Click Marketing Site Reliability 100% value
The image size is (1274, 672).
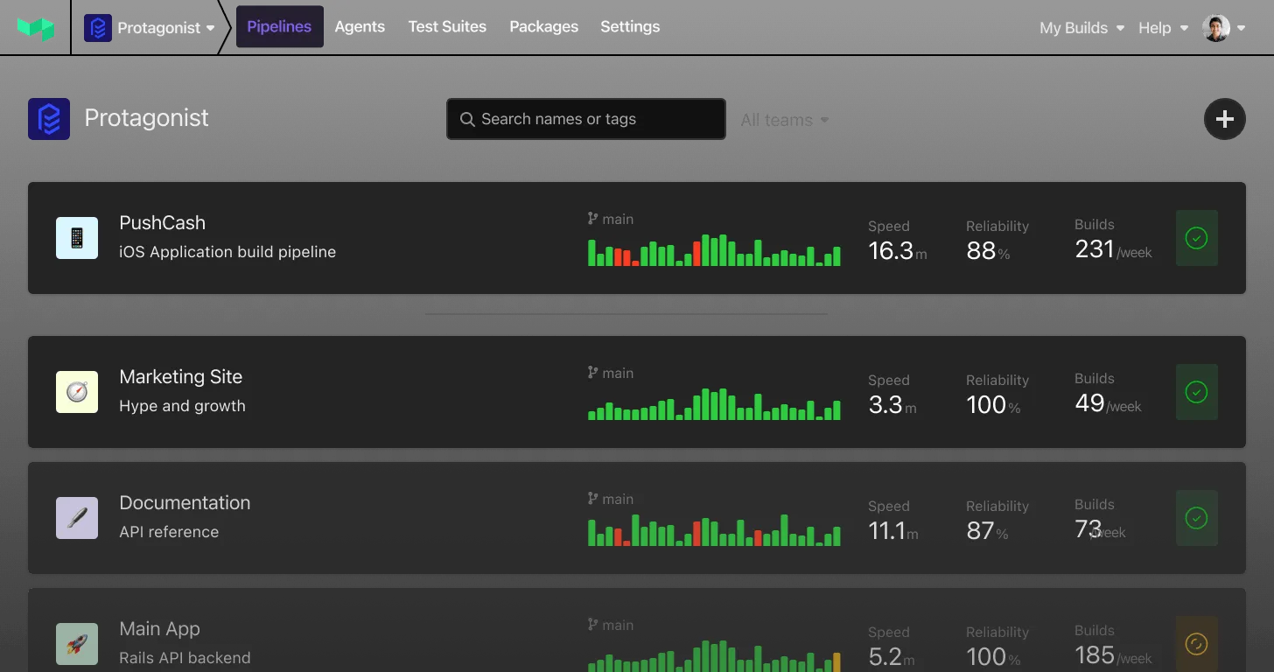click(x=993, y=404)
